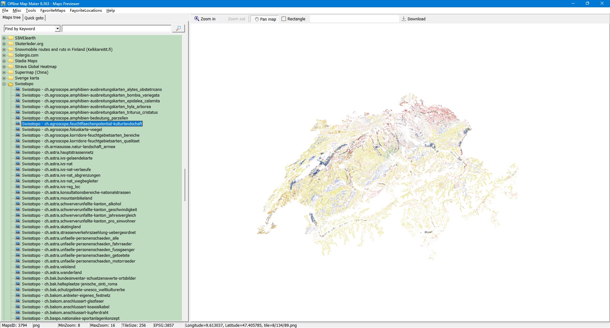Open the Tools menu

30,10
